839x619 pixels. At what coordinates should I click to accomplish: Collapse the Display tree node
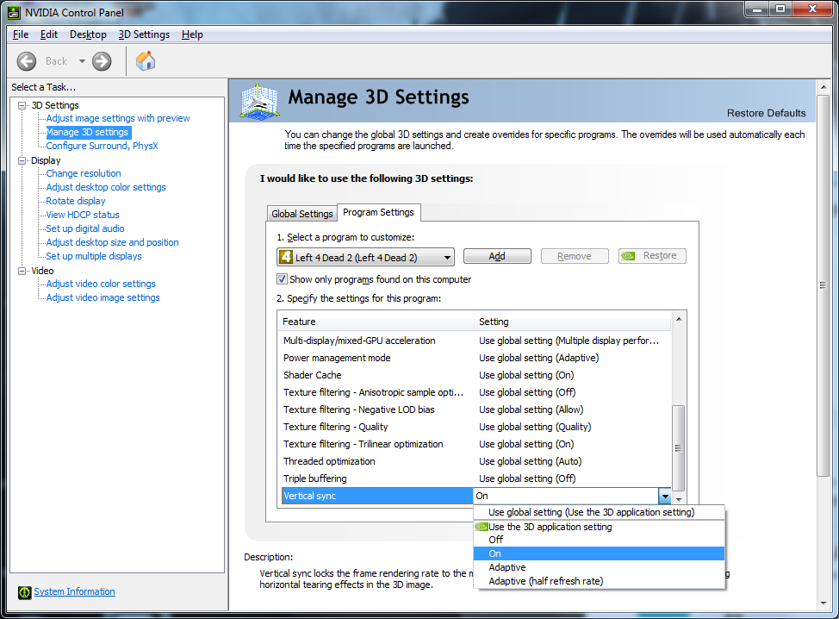[x=22, y=160]
